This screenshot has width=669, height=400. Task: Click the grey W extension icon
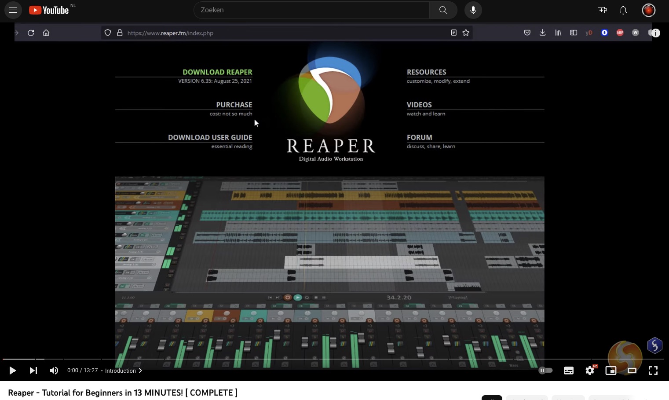(636, 33)
